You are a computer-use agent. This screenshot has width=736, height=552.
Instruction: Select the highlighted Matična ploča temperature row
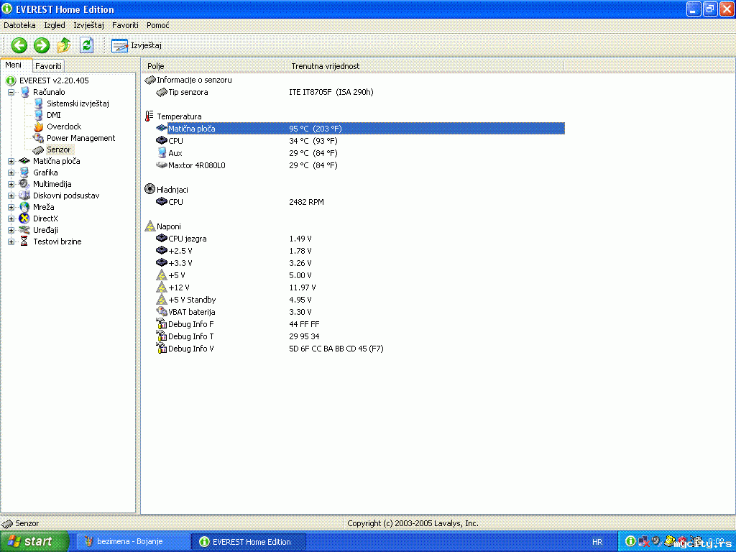[x=366, y=129]
